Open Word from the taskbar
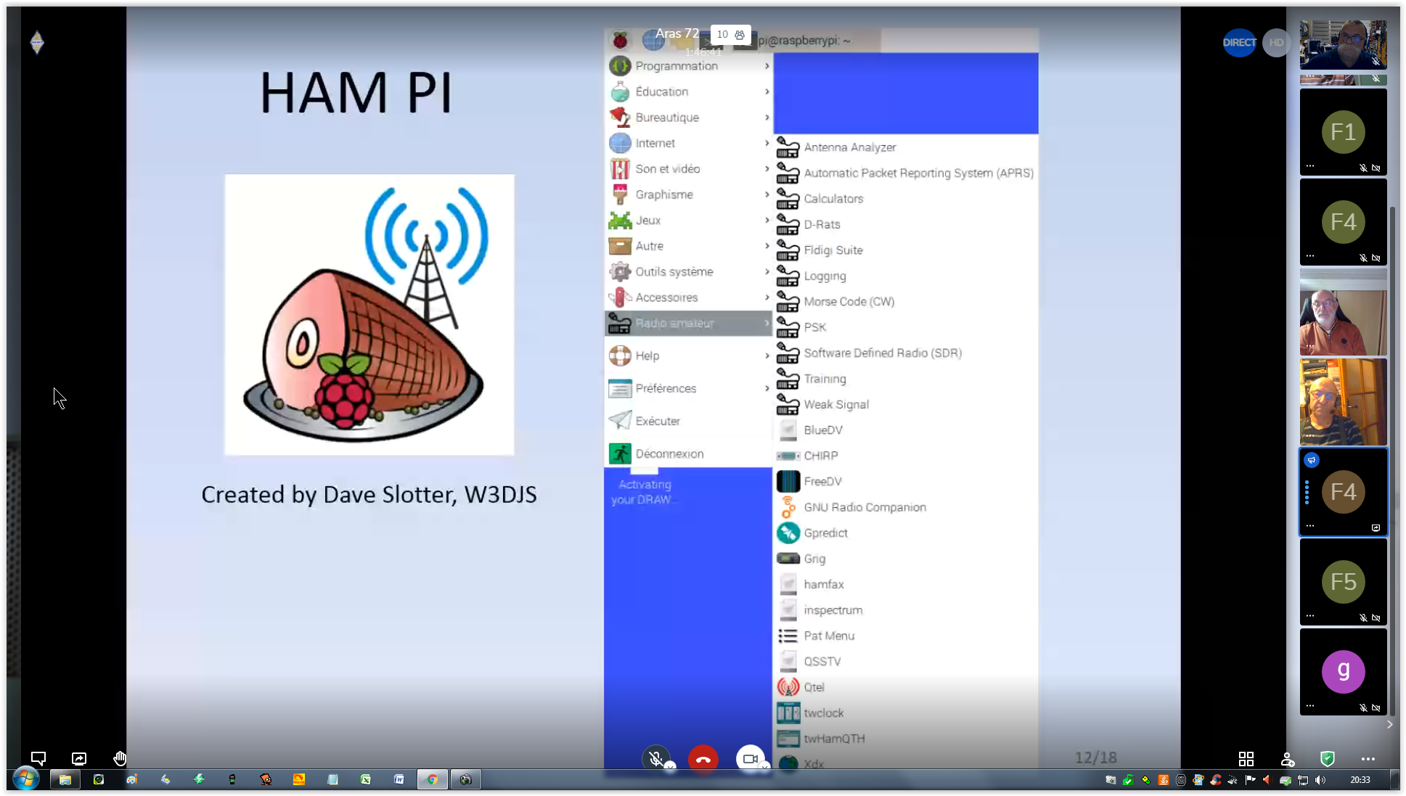Screen dimensions: 1406x796 pos(399,779)
